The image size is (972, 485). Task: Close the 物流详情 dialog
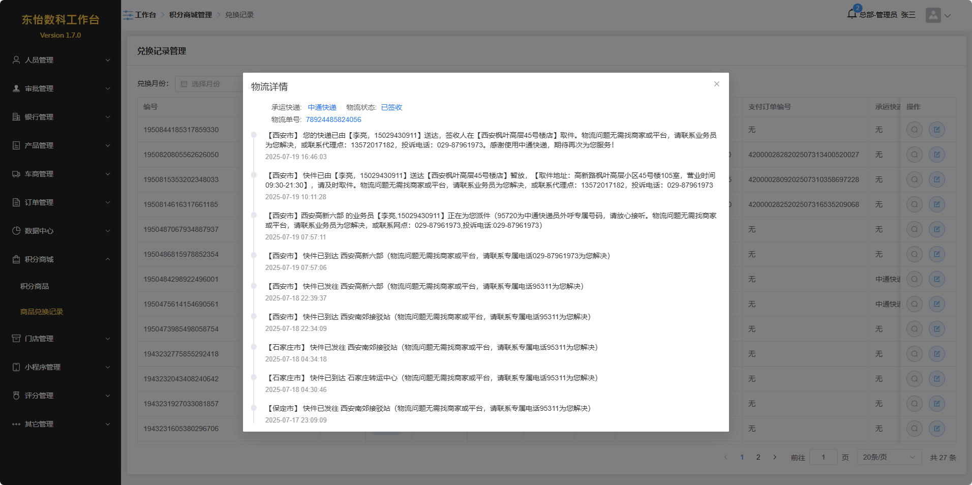(x=716, y=84)
